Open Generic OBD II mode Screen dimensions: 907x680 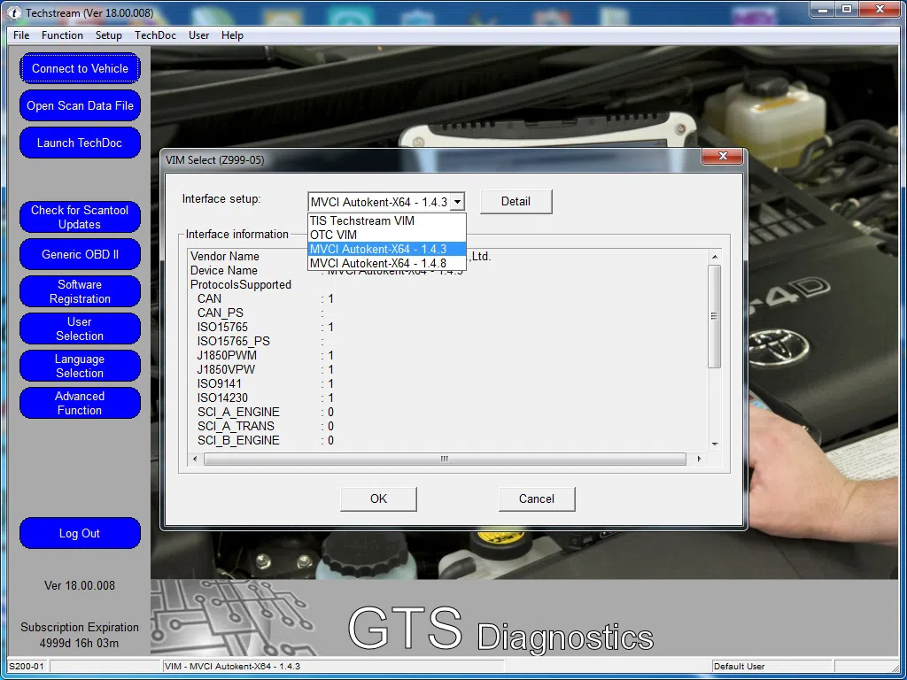pos(80,255)
